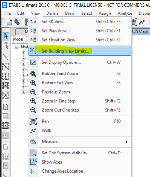
Task: Select the quick draw braces tool
Action: [6, 95]
